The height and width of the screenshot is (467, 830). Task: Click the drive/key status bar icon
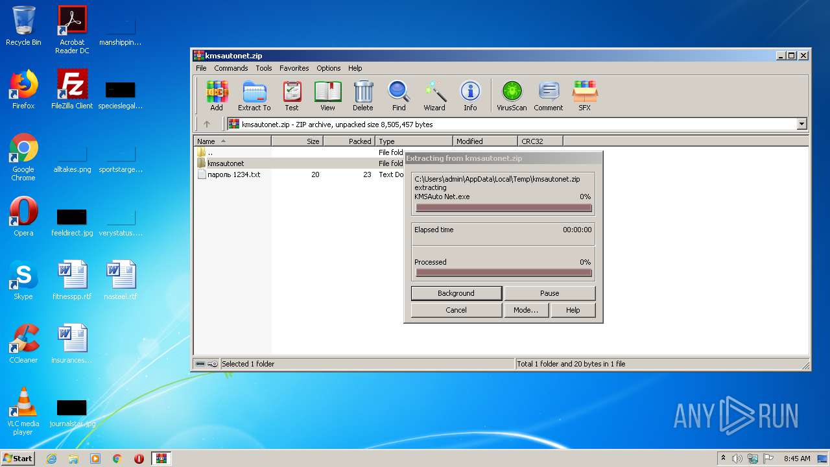click(x=207, y=364)
